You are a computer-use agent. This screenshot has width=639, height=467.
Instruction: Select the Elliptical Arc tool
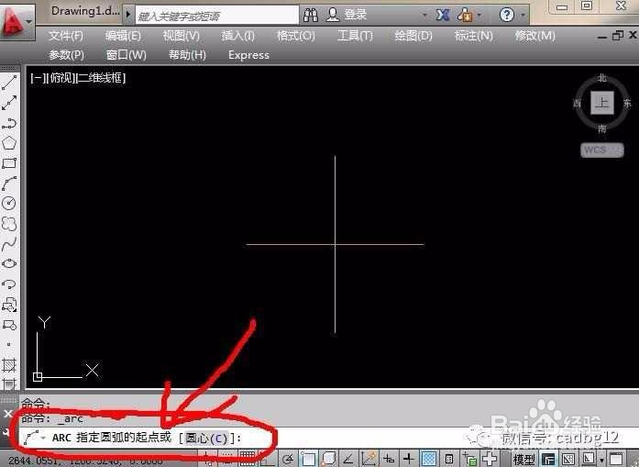click(x=9, y=284)
